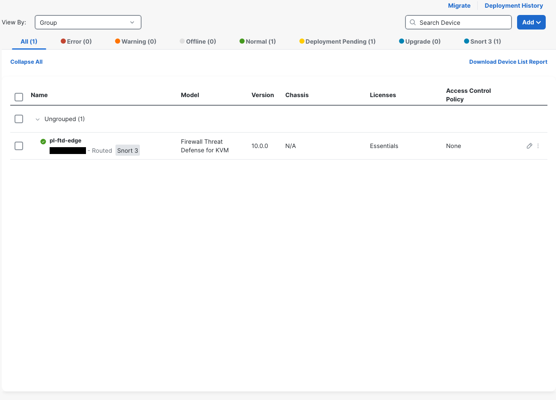Click the Firewall Threat Defense for KVM cell
This screenshot has height=400, width=556.
[205, 146]
